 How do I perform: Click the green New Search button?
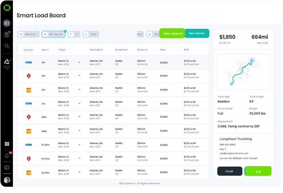pyautogui.click(x=172, y=33)
